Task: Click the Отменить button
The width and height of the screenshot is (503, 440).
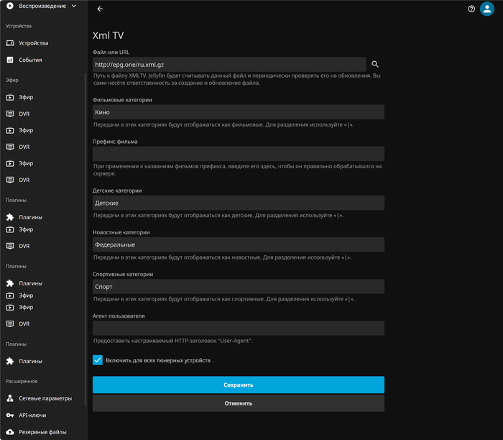Action: [x=238, y=403]
